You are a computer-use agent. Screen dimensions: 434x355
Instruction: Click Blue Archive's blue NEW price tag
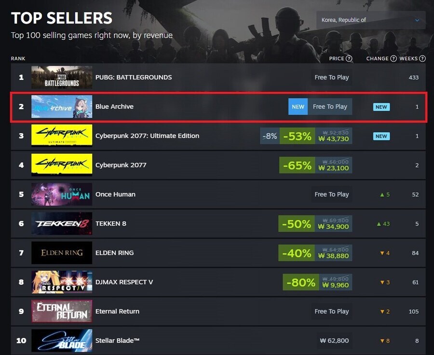(298, 106)
